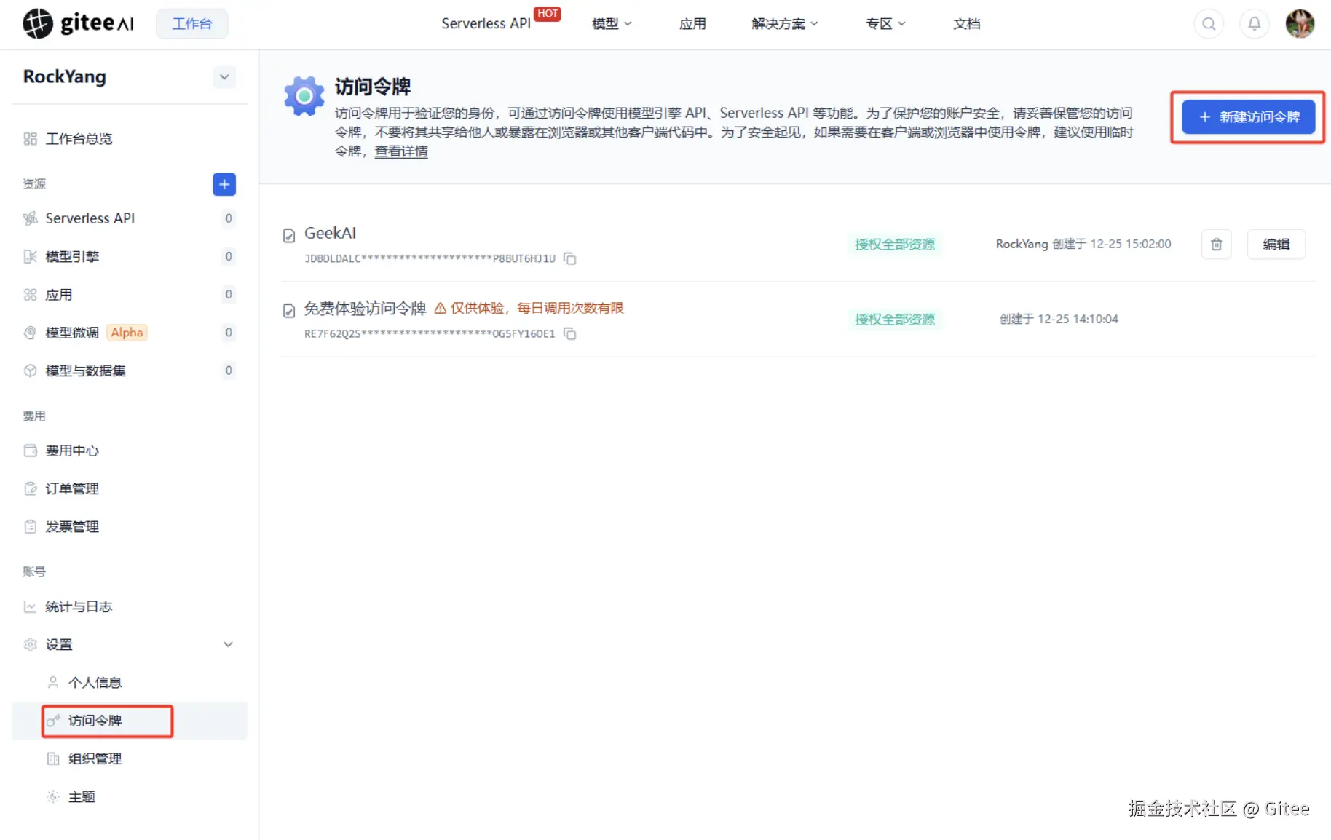The width and height of the screenshot is (1331, 840).
Task: Open the notifications bell
Action: (1254, 24)
